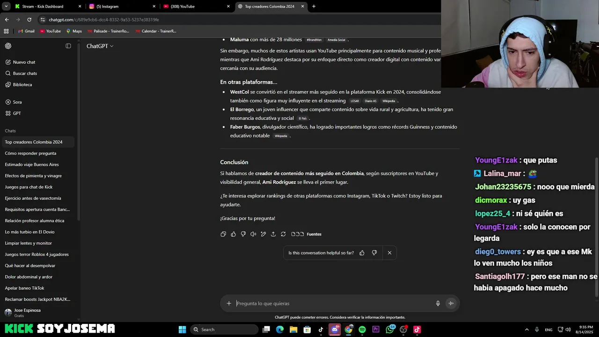Open 'Cómo responder pregunta' chat
The height and width of the screenshot is (337, 599).
[39, 153]
